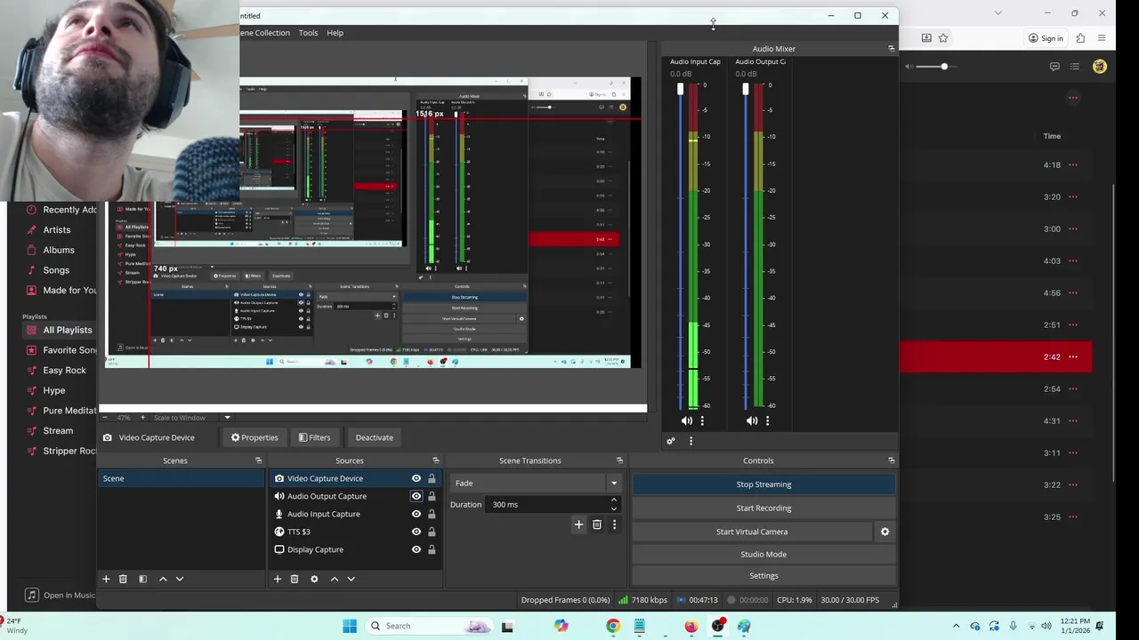
Task: Select the Scene entry in Scenes list
Action: [182, 478]
